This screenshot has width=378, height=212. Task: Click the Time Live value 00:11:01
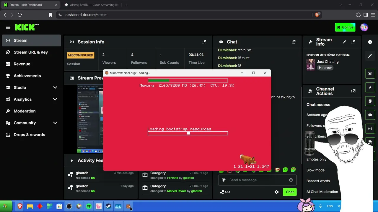[x=196, y=55]
